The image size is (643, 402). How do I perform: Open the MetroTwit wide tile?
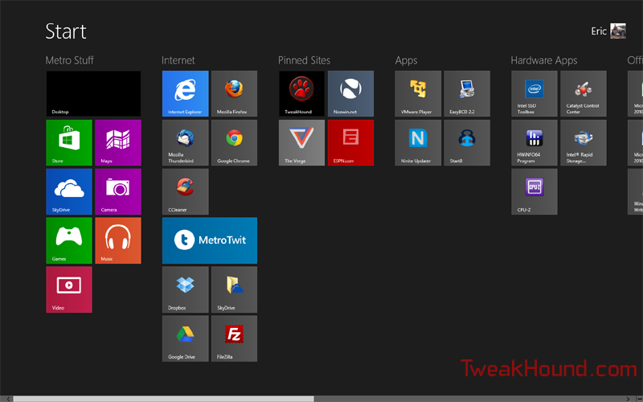point(210,240)
